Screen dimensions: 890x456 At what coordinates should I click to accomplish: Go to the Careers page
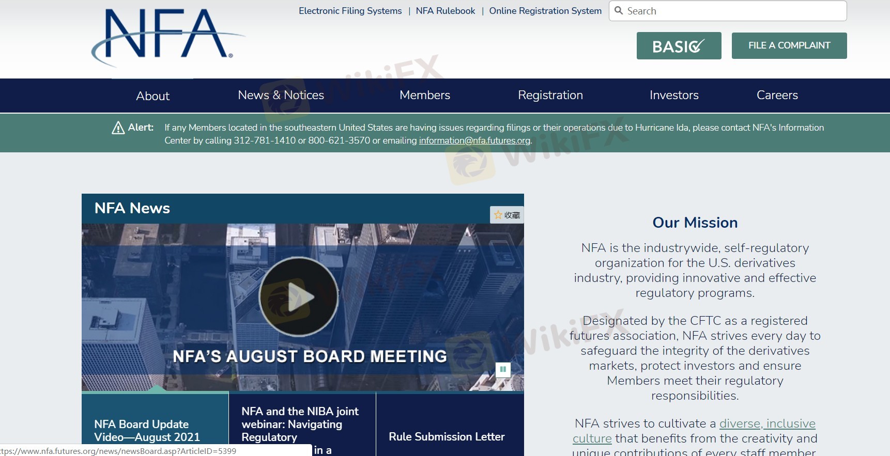click(777, 95)
